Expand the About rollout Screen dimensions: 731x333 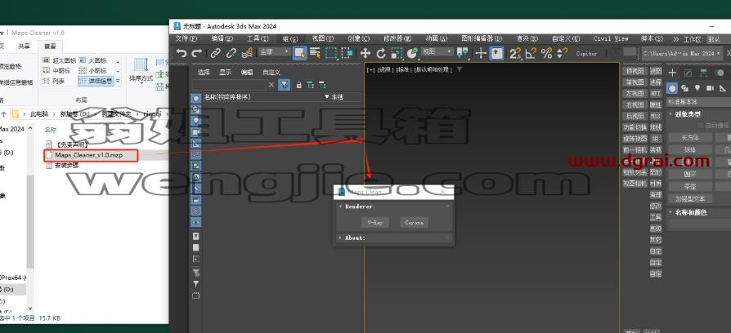tap(355, 238)
